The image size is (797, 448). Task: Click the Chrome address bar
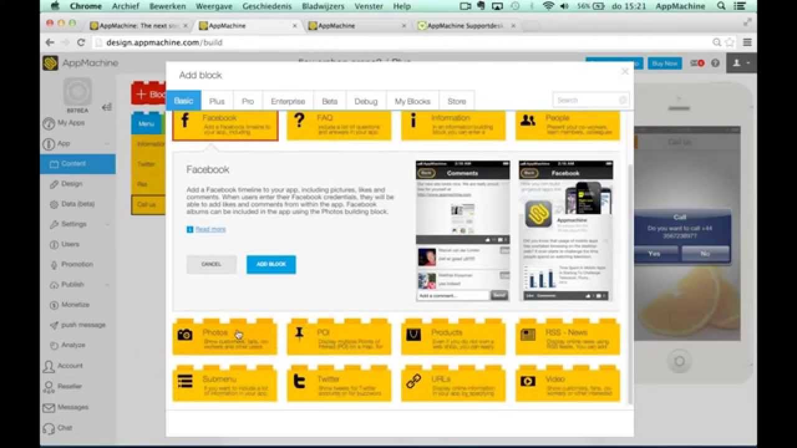405,42
